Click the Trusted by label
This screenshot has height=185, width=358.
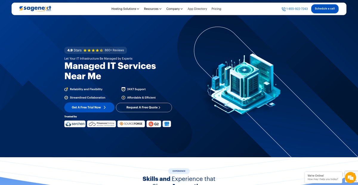pos(71,117)
